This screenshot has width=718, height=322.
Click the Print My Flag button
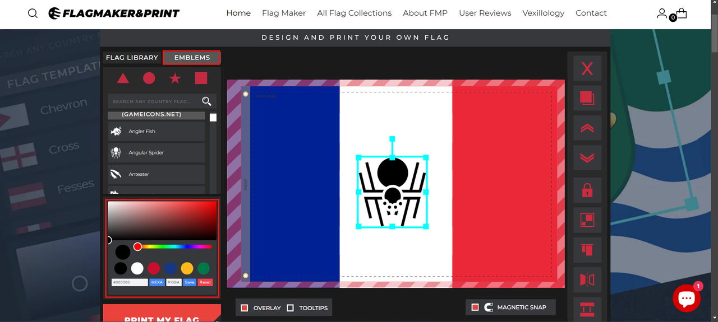coord(162,314)
